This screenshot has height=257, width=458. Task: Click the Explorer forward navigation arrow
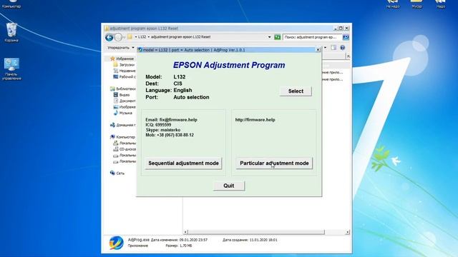pyautogui.click(x=118, y=37)
